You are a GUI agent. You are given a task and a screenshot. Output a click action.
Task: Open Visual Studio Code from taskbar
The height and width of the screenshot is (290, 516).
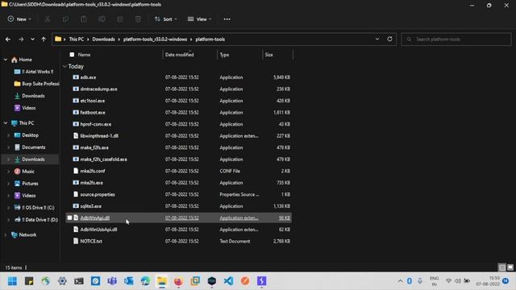228,281
